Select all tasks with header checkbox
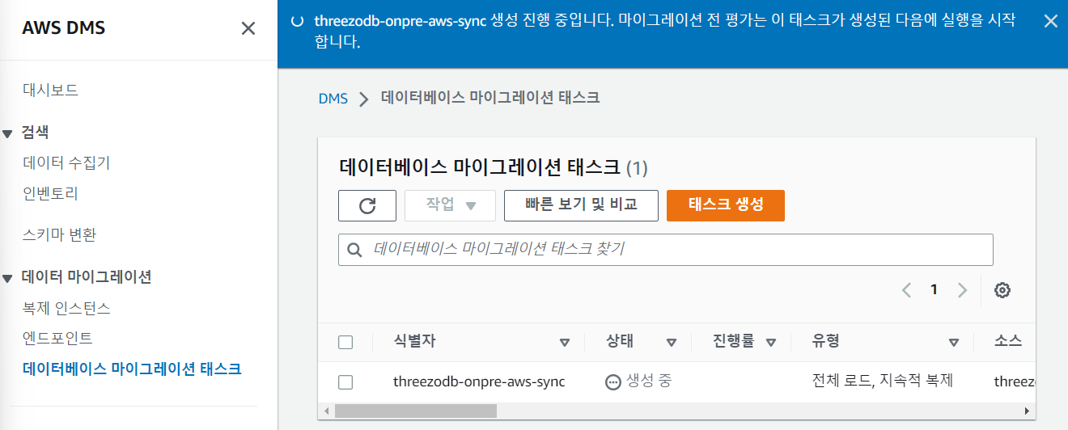This screenshot has height=430, width=1068. [345, 342]
